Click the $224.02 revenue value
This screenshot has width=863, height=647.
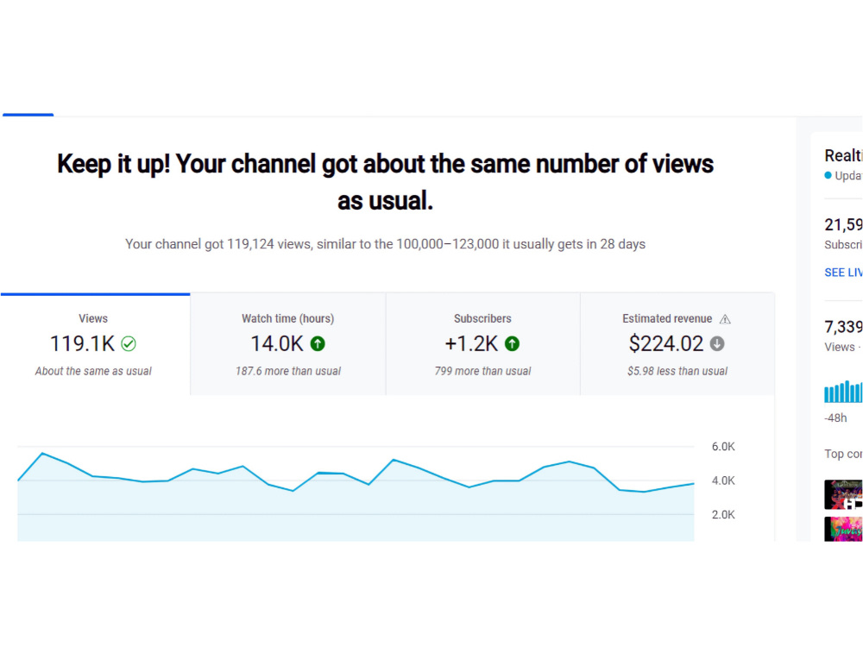click(x=666, y=344)
